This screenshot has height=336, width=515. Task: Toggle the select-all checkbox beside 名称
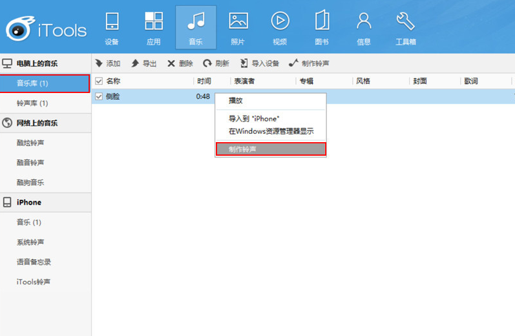[x=99, y=81]
